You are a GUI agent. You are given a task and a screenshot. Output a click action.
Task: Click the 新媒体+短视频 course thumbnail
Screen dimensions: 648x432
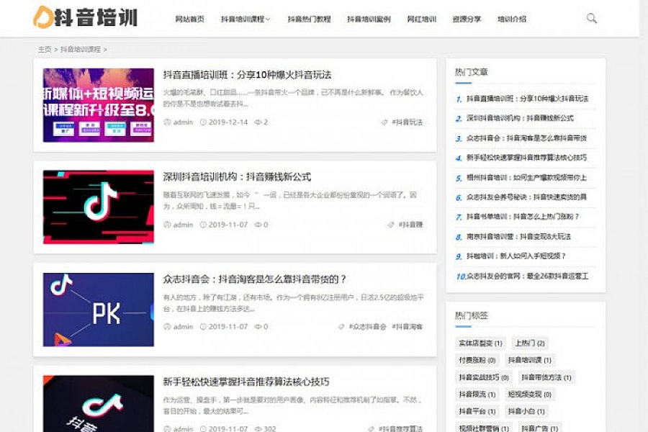click(99, 105)
